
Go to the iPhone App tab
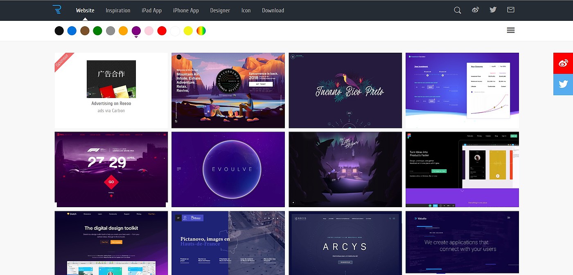186,10
